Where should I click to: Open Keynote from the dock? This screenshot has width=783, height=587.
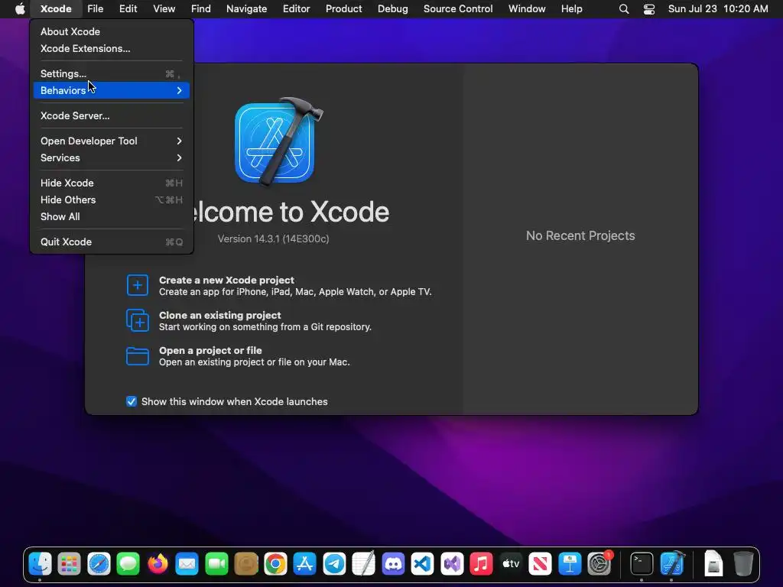570,564
